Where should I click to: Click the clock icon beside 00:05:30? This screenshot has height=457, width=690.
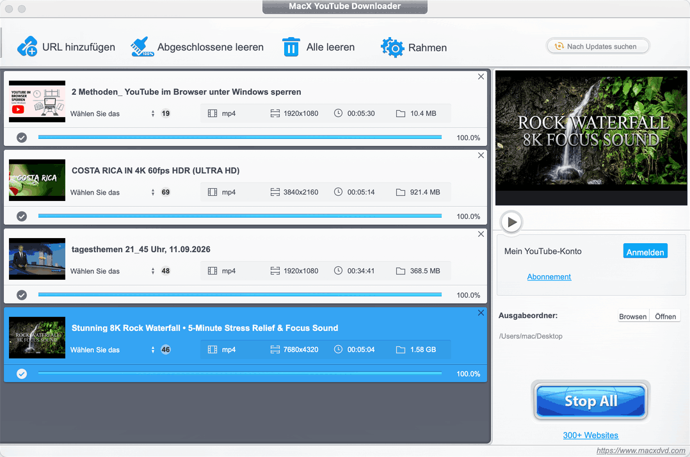338,113
